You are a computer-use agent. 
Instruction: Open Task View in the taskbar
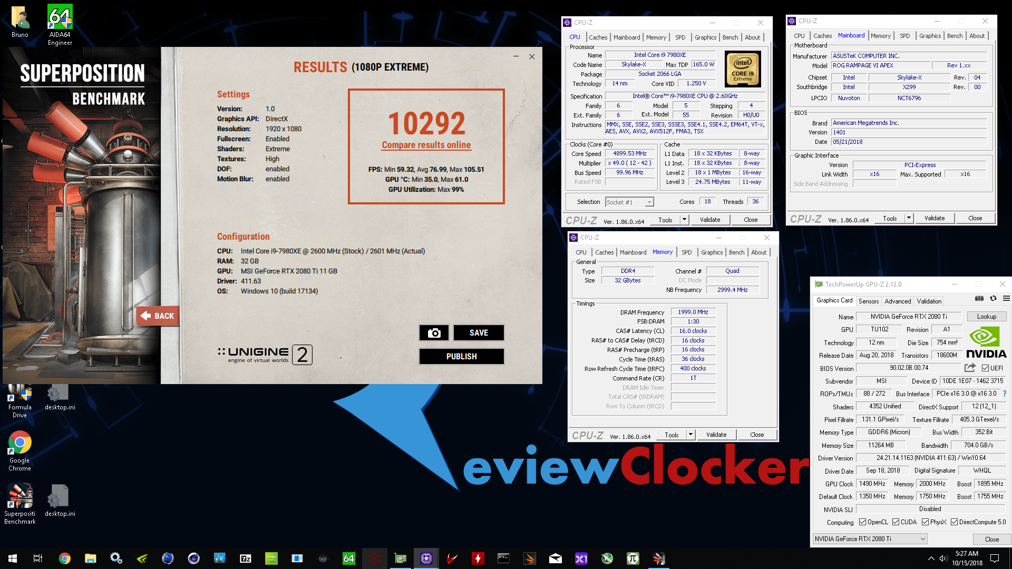(38, 558)
